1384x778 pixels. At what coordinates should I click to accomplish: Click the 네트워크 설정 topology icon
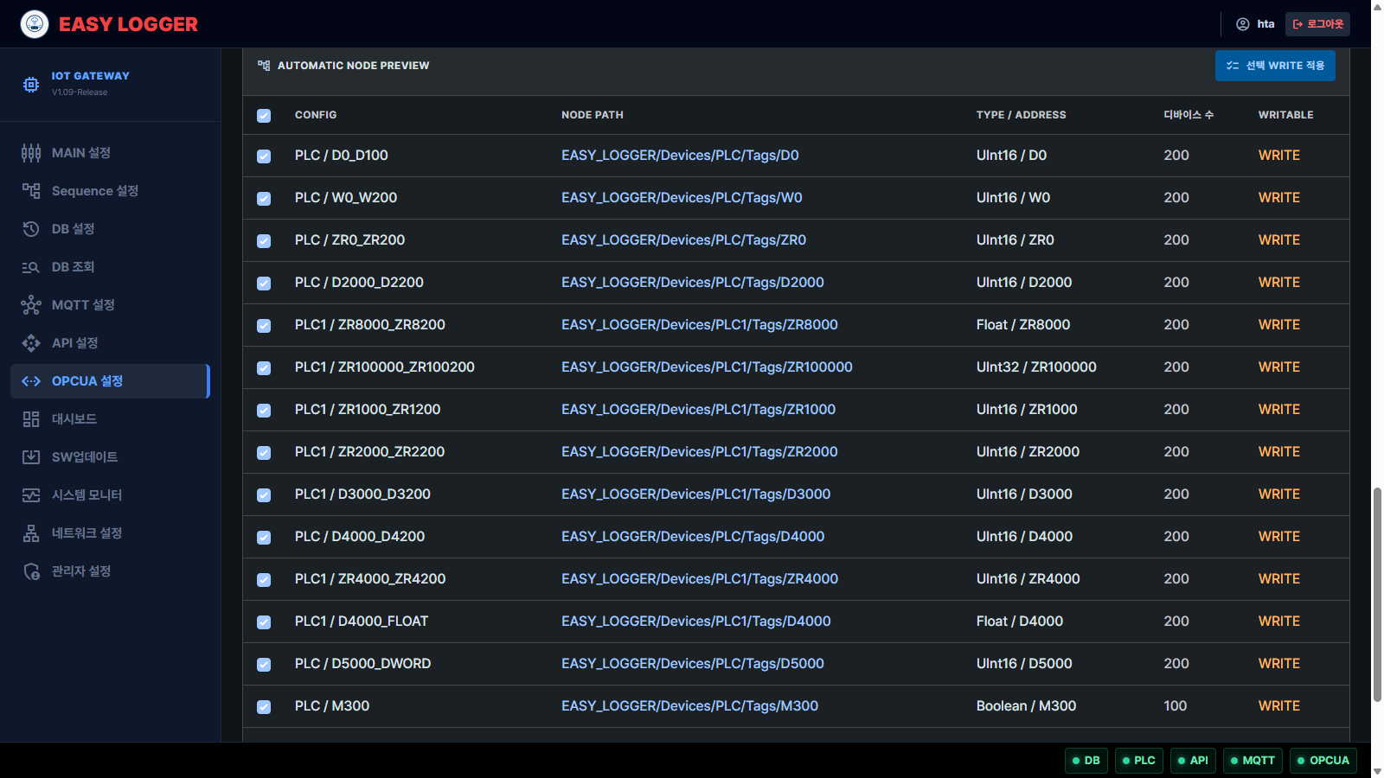coord(31,533)
